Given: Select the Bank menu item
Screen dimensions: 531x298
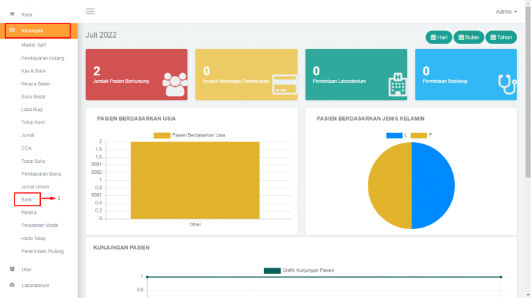Looking at the screenshot, I should tap(26, 199).
